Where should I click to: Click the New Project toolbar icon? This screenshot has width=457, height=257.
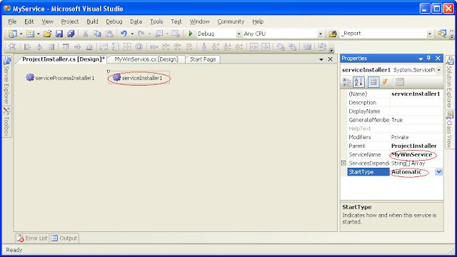pos(13,34)
